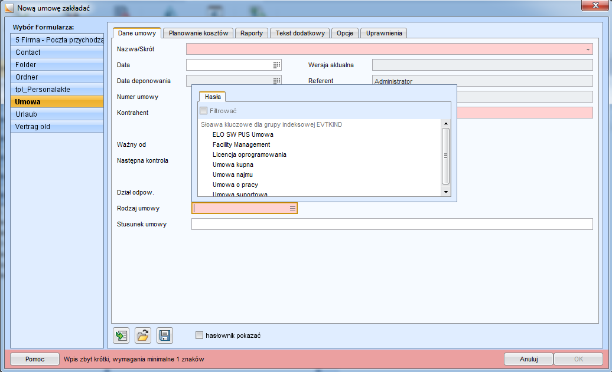Image resolution: width=612 pixels, height=372 pixels.
Task: Click the open folder icon button
Action: click(x=143, y=335)
